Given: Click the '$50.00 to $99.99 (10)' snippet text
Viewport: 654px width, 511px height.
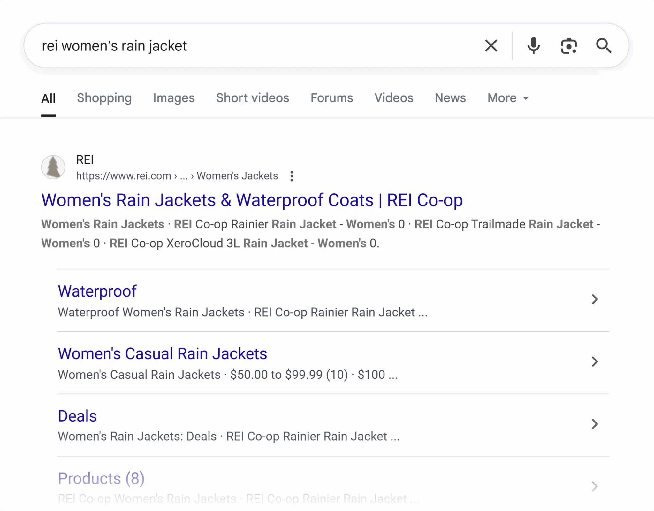Looking at the screenshot, I should click(x=289, y=375).
